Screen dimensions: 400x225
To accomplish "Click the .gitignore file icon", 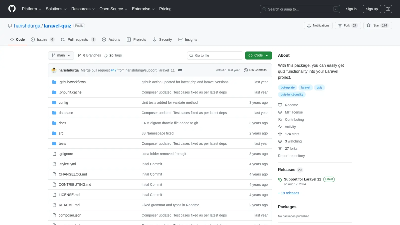I will click(54, 154).
